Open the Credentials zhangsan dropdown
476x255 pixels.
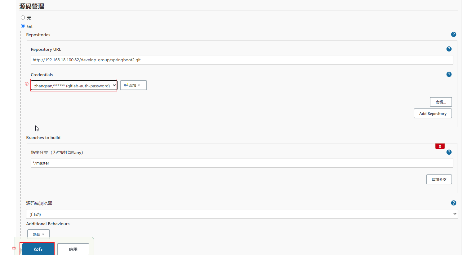[74, 86]
